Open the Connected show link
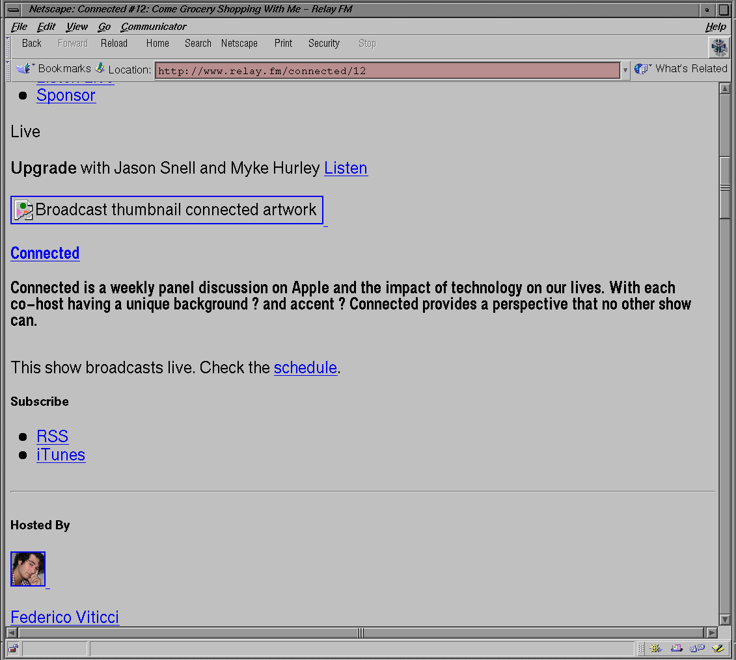Image resolution: width=736 pixels, height=660 pixels. pyautogui.click(x=45, y=254)
